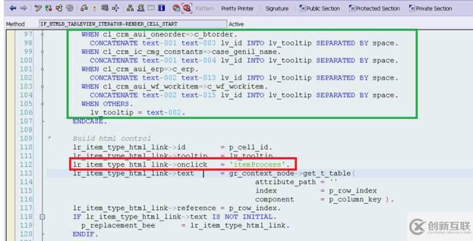The width and height of the screenshot is (473, 241).
Task: Click p_replacement_bee on line 119
Action: (x=118, y=225)
